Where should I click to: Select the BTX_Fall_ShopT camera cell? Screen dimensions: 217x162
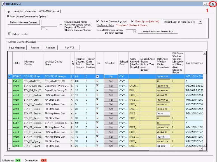pyautogui.click(x=34, y=91)
